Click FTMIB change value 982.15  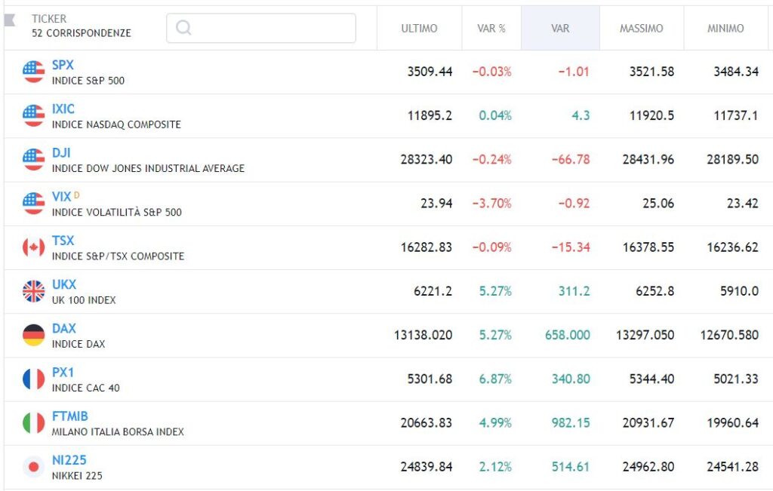pyautogui.click(x=571, y=423)
